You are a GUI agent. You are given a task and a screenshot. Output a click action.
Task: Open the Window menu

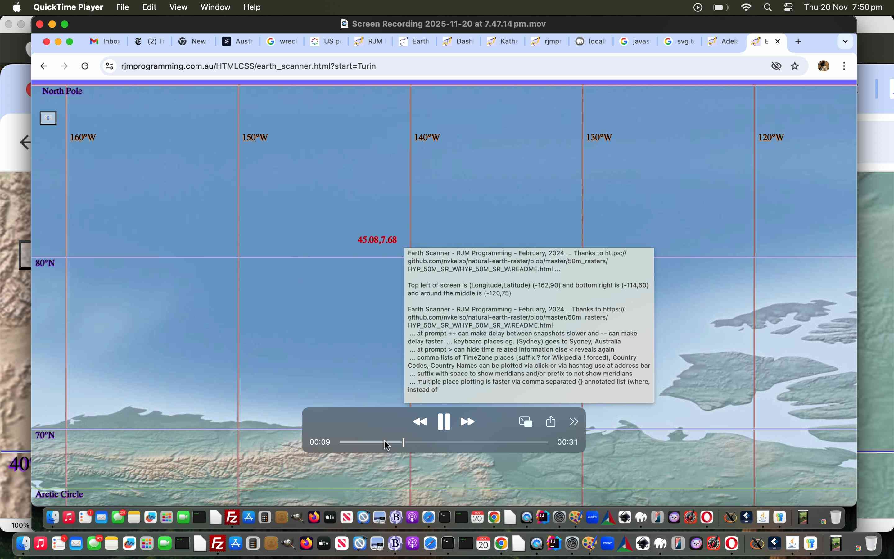(215, 7)
